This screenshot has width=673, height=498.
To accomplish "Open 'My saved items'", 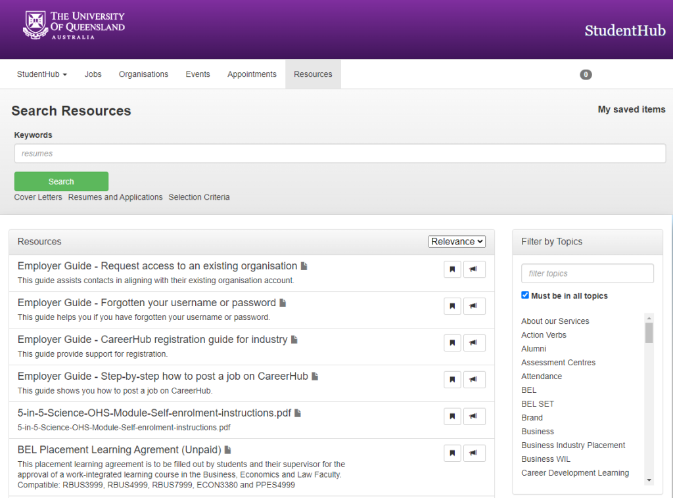I will click(x=631, y=110).
